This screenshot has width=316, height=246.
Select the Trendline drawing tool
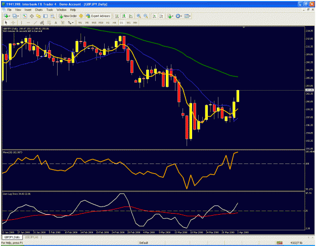(35, 23)
